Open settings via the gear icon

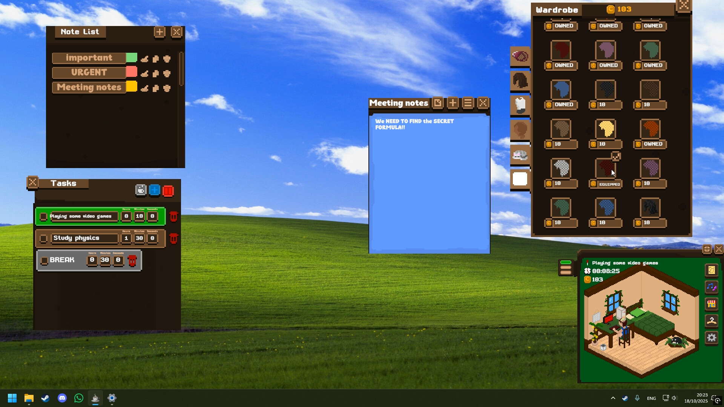712,338
